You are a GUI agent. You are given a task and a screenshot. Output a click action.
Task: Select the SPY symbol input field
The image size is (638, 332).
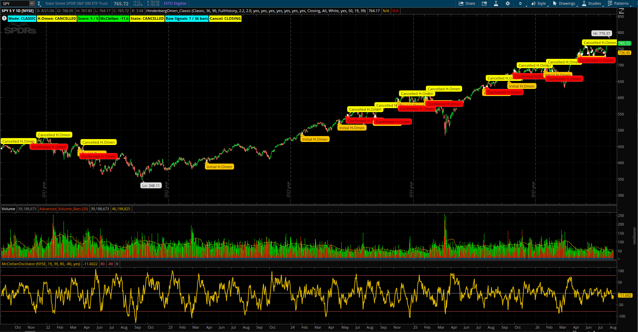[15, 3]
